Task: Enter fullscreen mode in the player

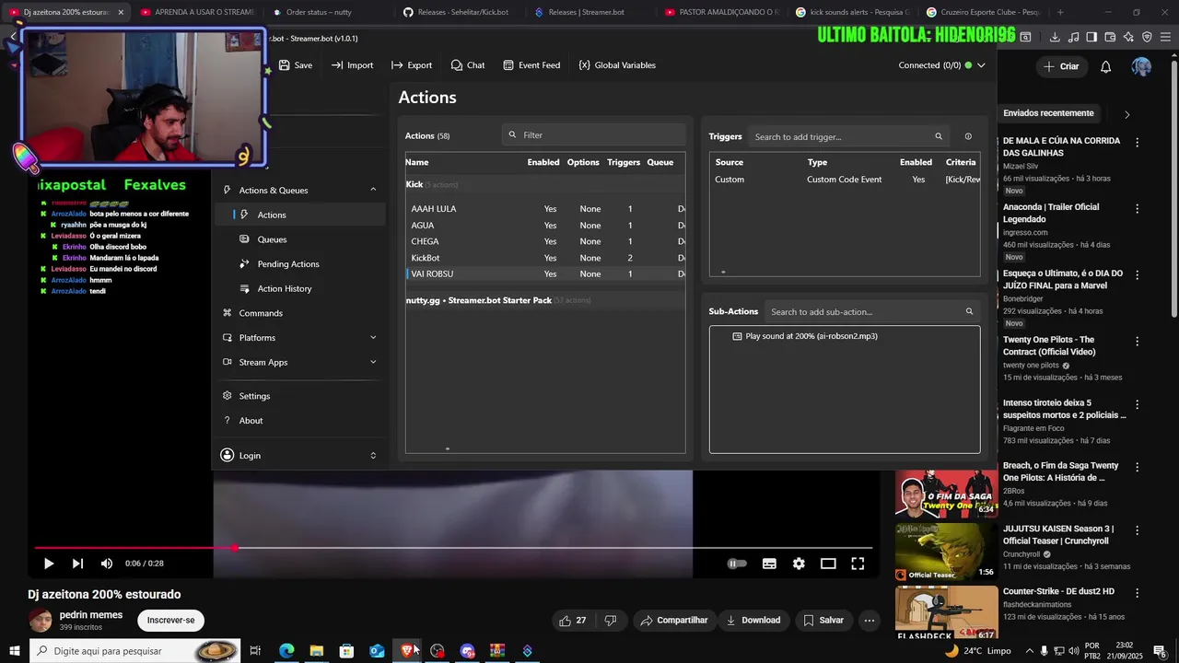Action: pyautogui.click(x=858, y=564)
